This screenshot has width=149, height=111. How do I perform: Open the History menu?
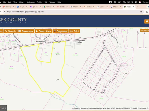pyautogui.click(x=22, y=2)
